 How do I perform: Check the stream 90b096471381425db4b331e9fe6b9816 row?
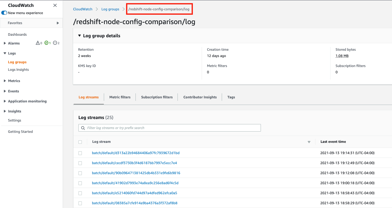click(x=80, y=173)
